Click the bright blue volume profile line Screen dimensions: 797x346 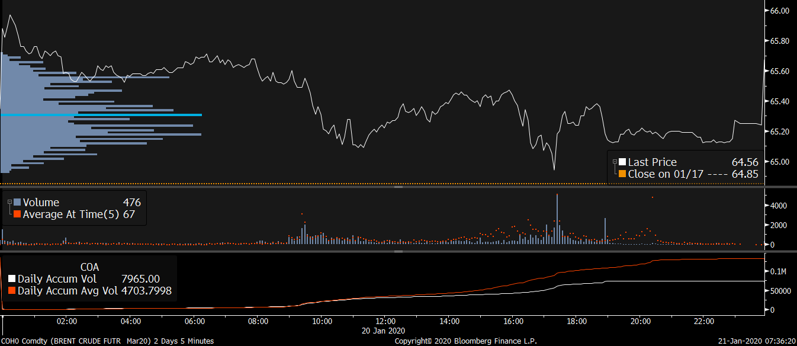pyautogui.click(x=101, y=114)
